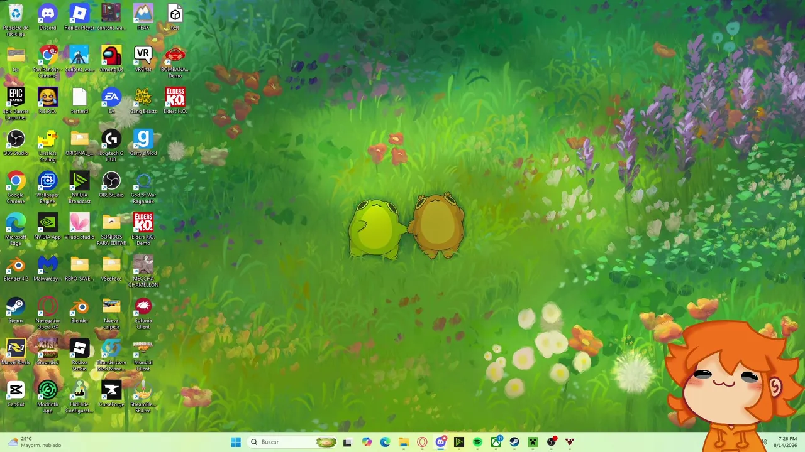Select the Garry's Mod desktop icon
The width and height of the screenshot is (805, 452).
(x=143, y=143)
